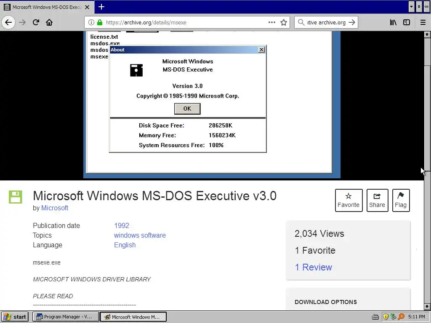Select the Microsoft Windows MS-DOS Executive tab
Image resolution: width=431 pixels, height=323 pixels.
(x=47, y=7)
